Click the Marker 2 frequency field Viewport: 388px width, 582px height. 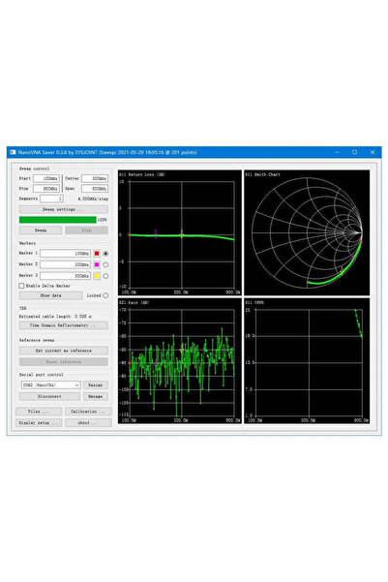point(65,264)
